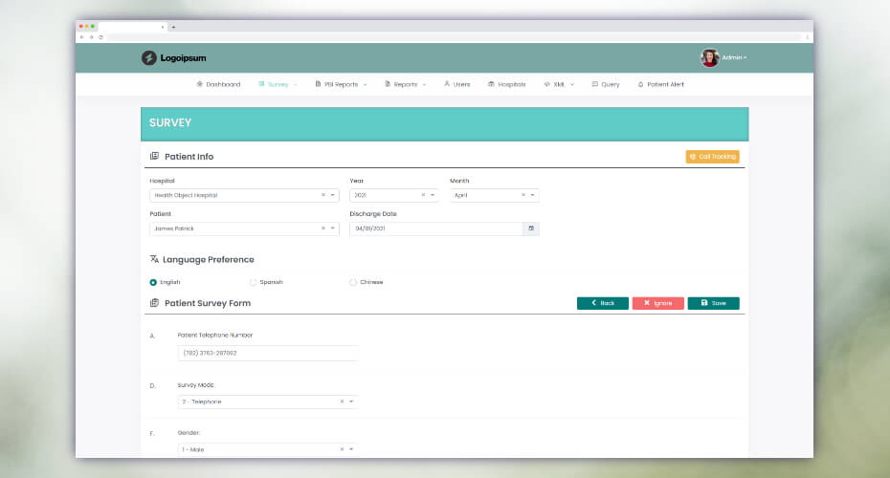Expand the Gender dropdown arrow
Screen dimensions: 890x478
pos(351,449)
